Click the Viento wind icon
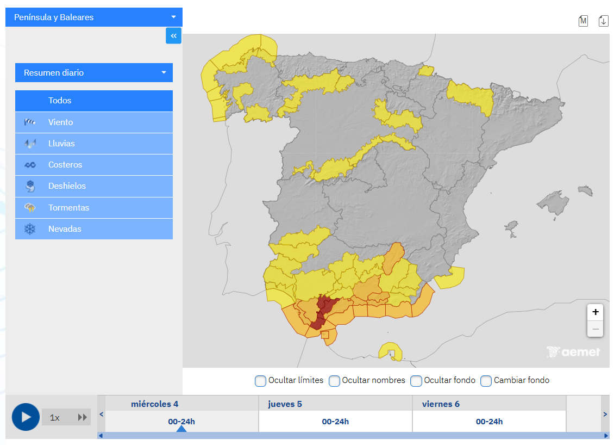The image size is (614, 445). (x=30, y=122)
